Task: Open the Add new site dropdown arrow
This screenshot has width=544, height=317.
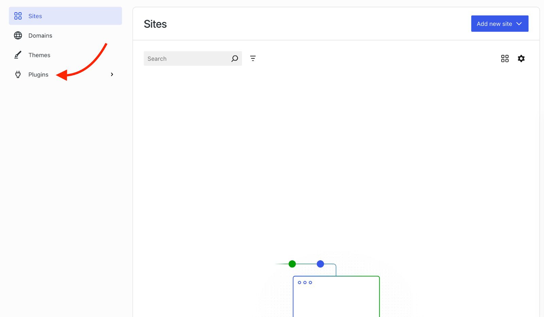Action: coord(518,23)
